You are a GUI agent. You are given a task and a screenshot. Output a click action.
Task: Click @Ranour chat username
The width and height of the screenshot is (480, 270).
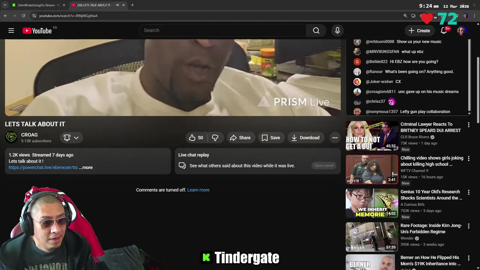click(374, 72)
